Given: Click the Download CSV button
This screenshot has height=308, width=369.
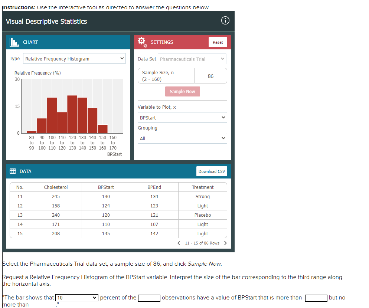Looking at the screenshot, I should coord(212,171).
